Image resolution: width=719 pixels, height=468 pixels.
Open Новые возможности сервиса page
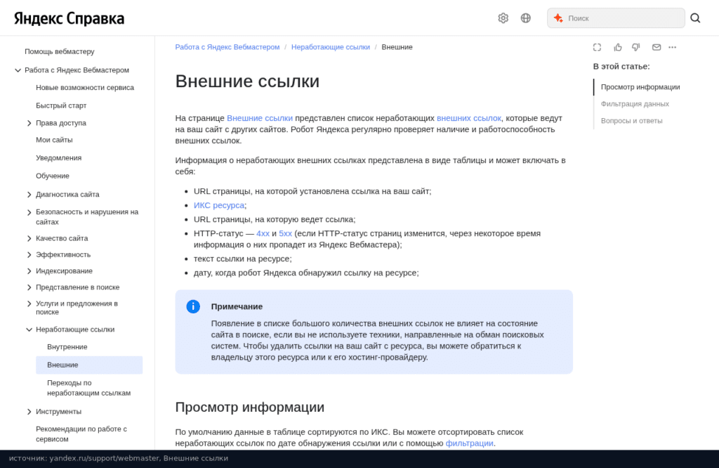85,88
